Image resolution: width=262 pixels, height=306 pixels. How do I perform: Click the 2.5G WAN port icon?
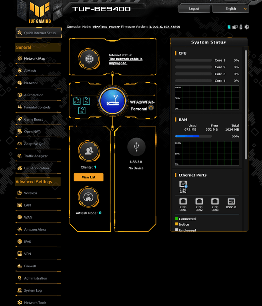pos(183,184)
